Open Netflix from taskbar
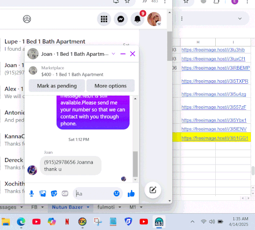Image resolution: width=255 pixels, height=230 pixels. tap(67, 222)
